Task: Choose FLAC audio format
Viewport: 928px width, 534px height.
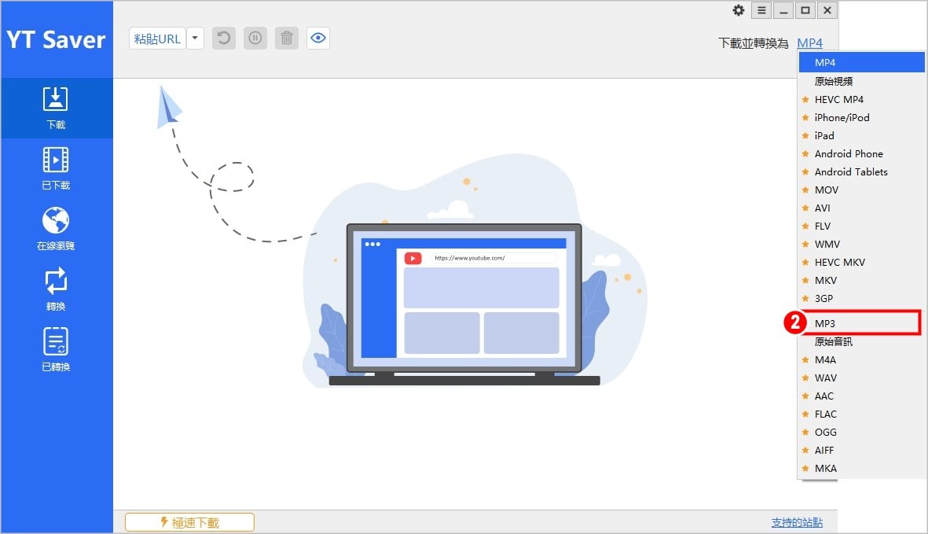Action: click(861, 414)
